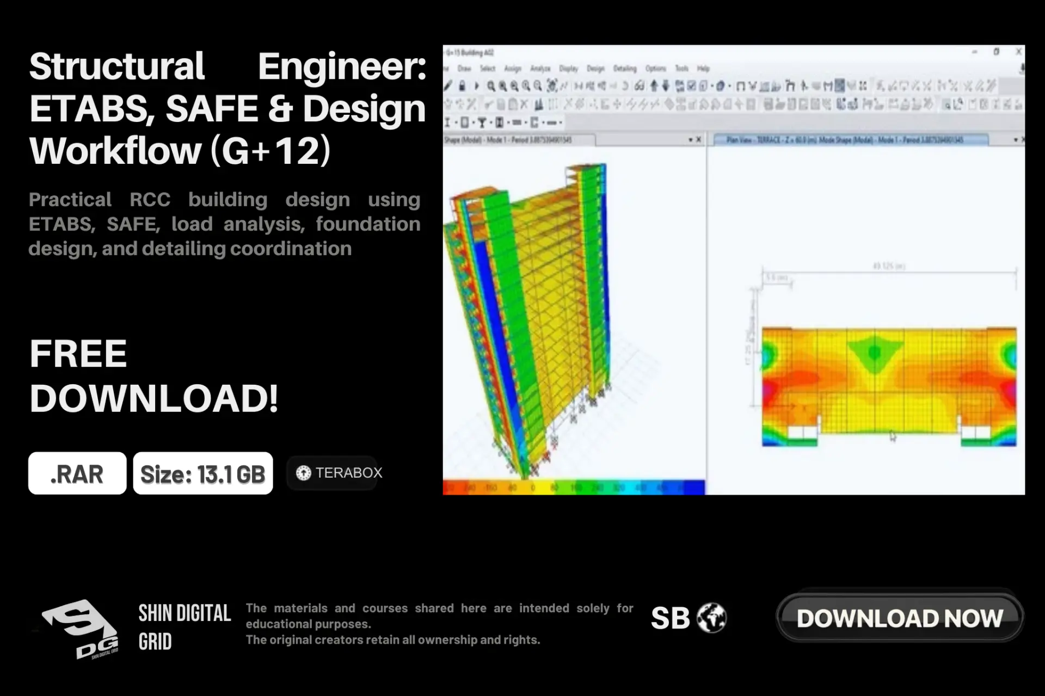Viewport: 1045px width, 696px height.
Task: Open dropdown arrow on 3D view panel header
Action: [690, 140]
